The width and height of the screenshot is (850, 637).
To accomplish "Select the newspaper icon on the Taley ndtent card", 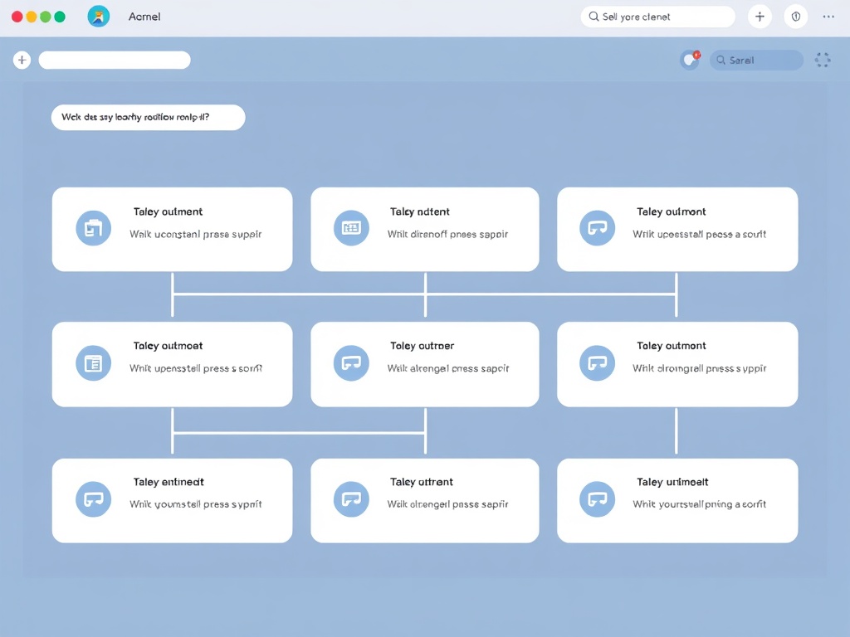I will point(352,227).
